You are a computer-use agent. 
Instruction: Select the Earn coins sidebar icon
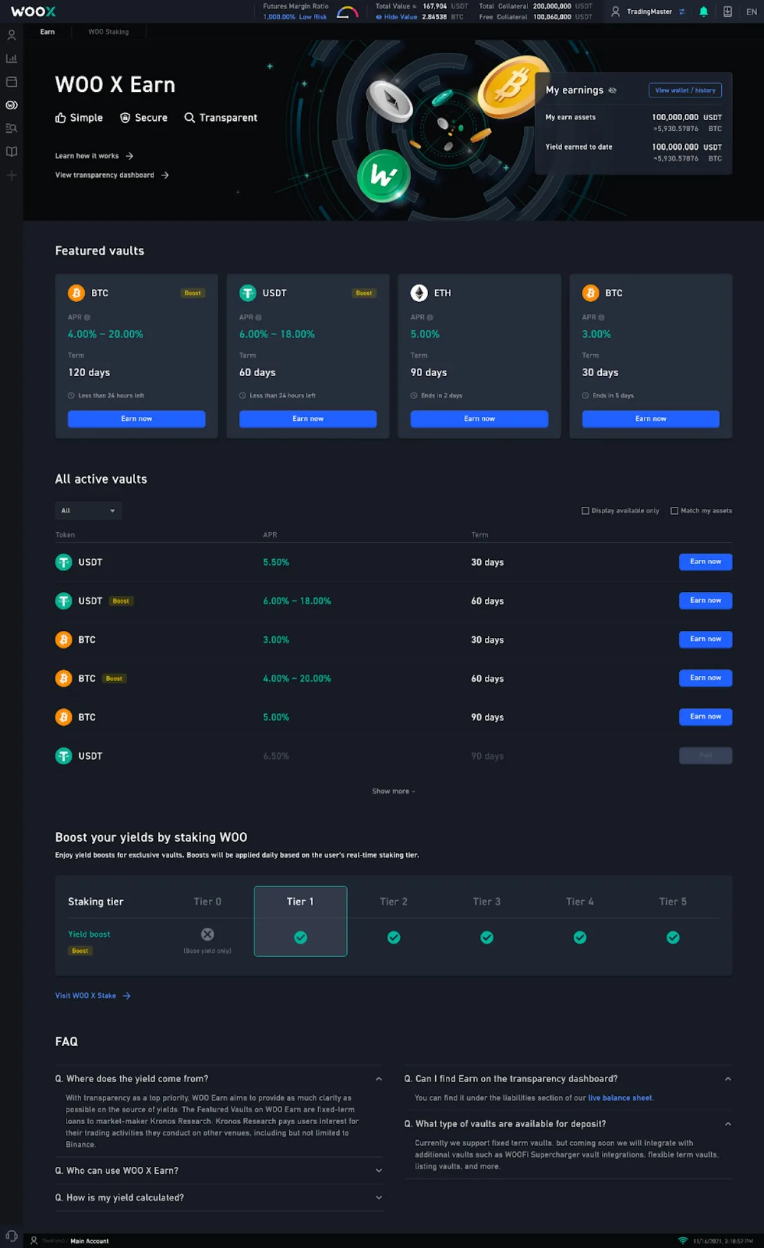coord(11,105)
